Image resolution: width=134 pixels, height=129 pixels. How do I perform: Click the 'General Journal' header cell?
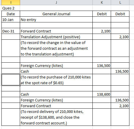[x=56, y=14]
